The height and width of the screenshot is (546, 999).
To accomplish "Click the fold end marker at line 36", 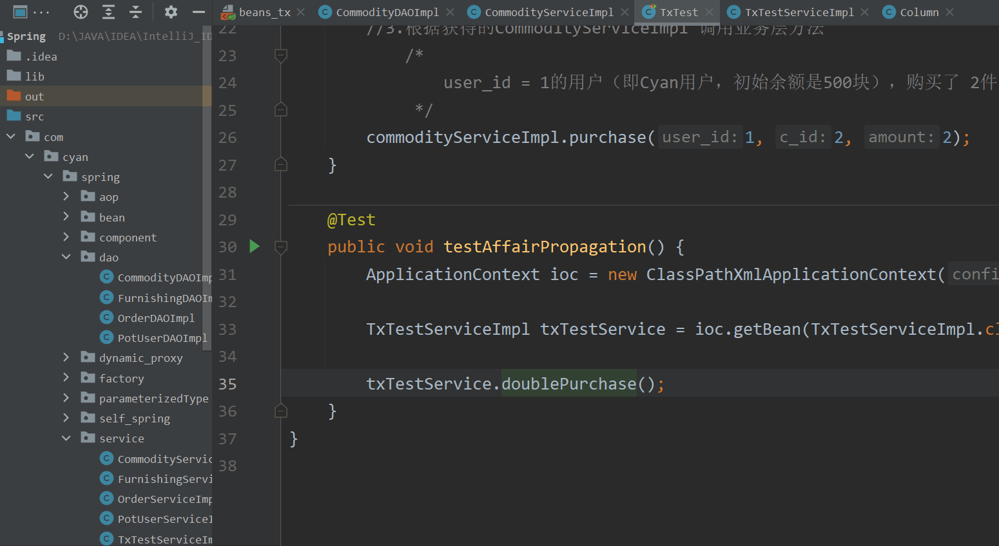I will coord(281,411).
